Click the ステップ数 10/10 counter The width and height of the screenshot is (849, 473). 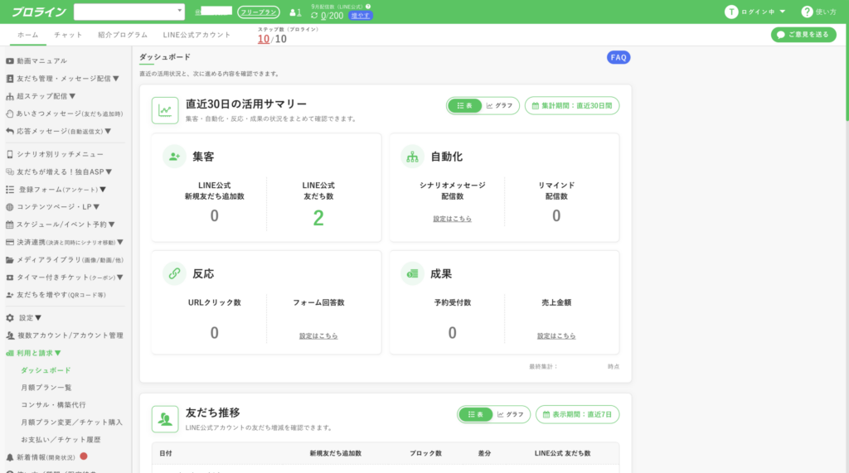tap(272, 39)
